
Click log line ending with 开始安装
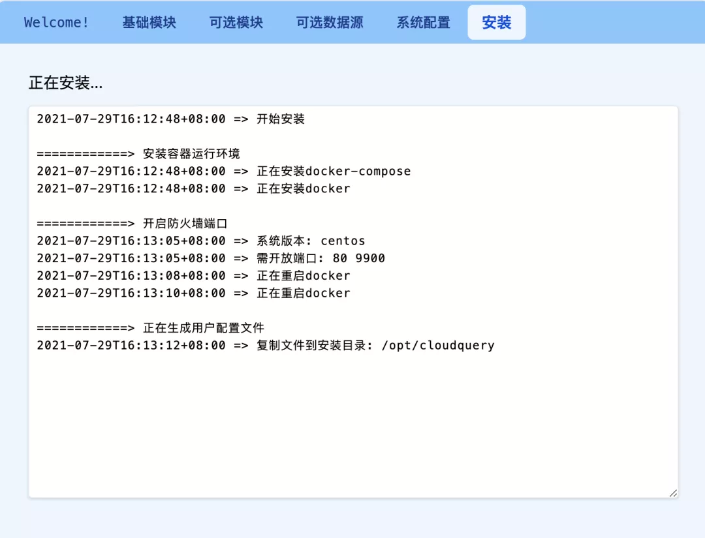pos(171,119)
